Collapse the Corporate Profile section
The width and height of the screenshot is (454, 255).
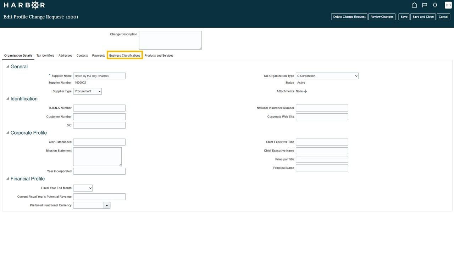click(x=7, y=132)
